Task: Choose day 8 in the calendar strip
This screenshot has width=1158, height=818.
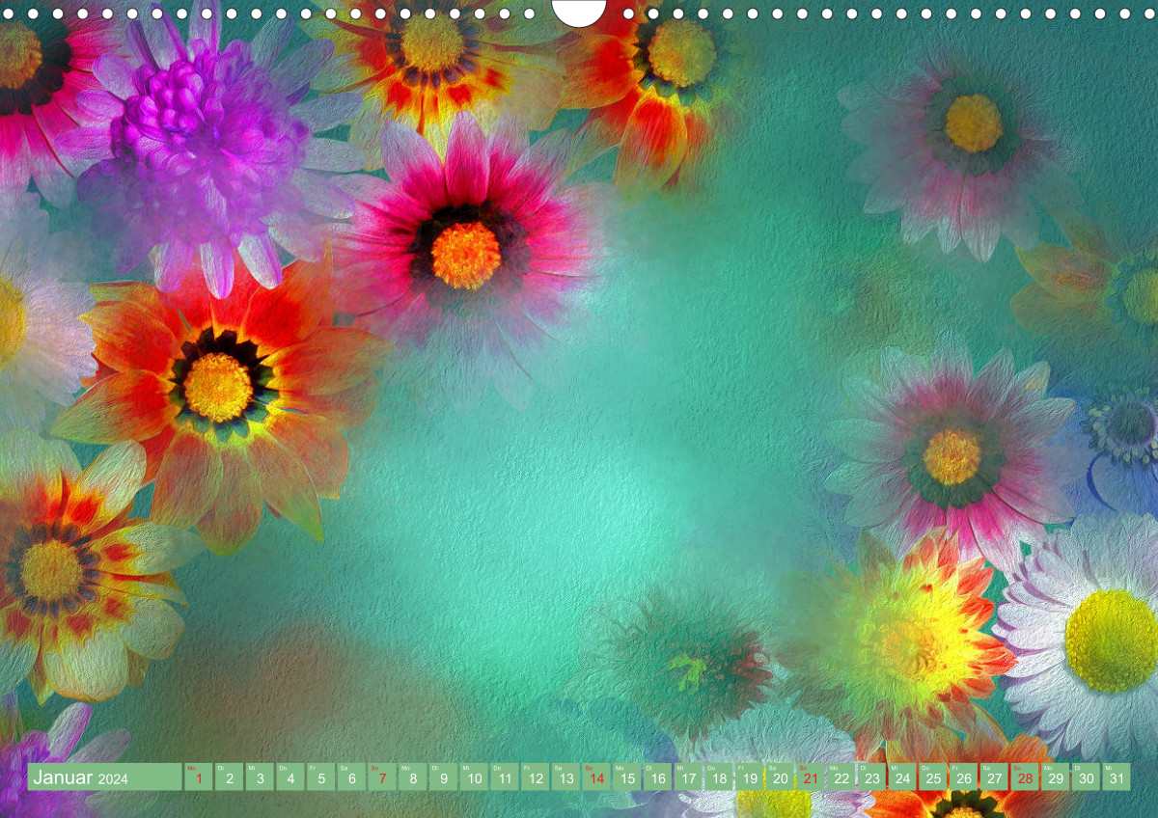Action: coord(412,777)
